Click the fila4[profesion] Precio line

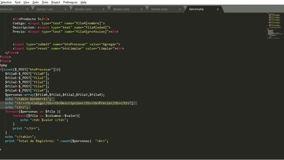(x=65, y=32)
